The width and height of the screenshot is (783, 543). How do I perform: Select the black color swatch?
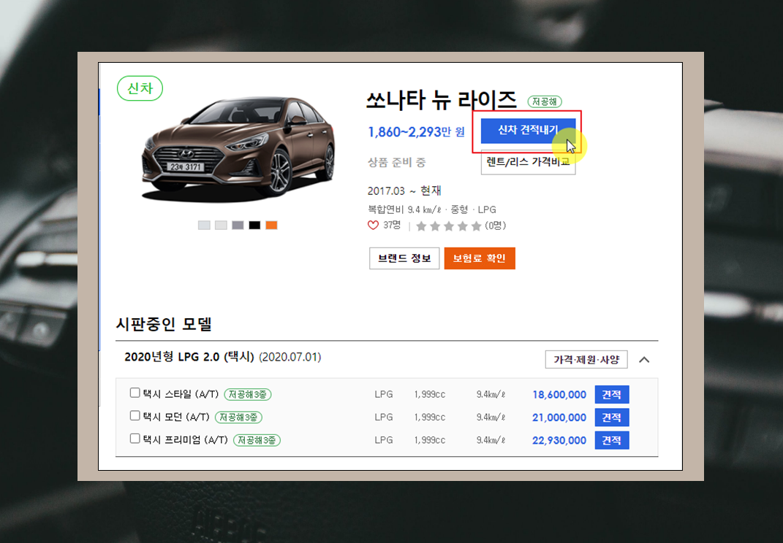(x=254, y=226)
